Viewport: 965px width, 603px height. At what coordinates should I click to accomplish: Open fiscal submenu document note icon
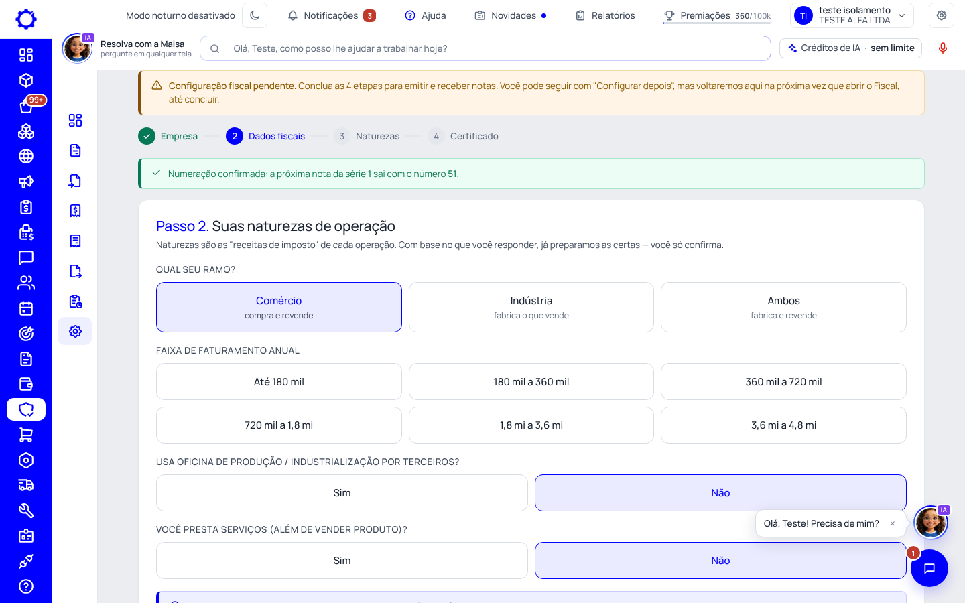(75, 150)
